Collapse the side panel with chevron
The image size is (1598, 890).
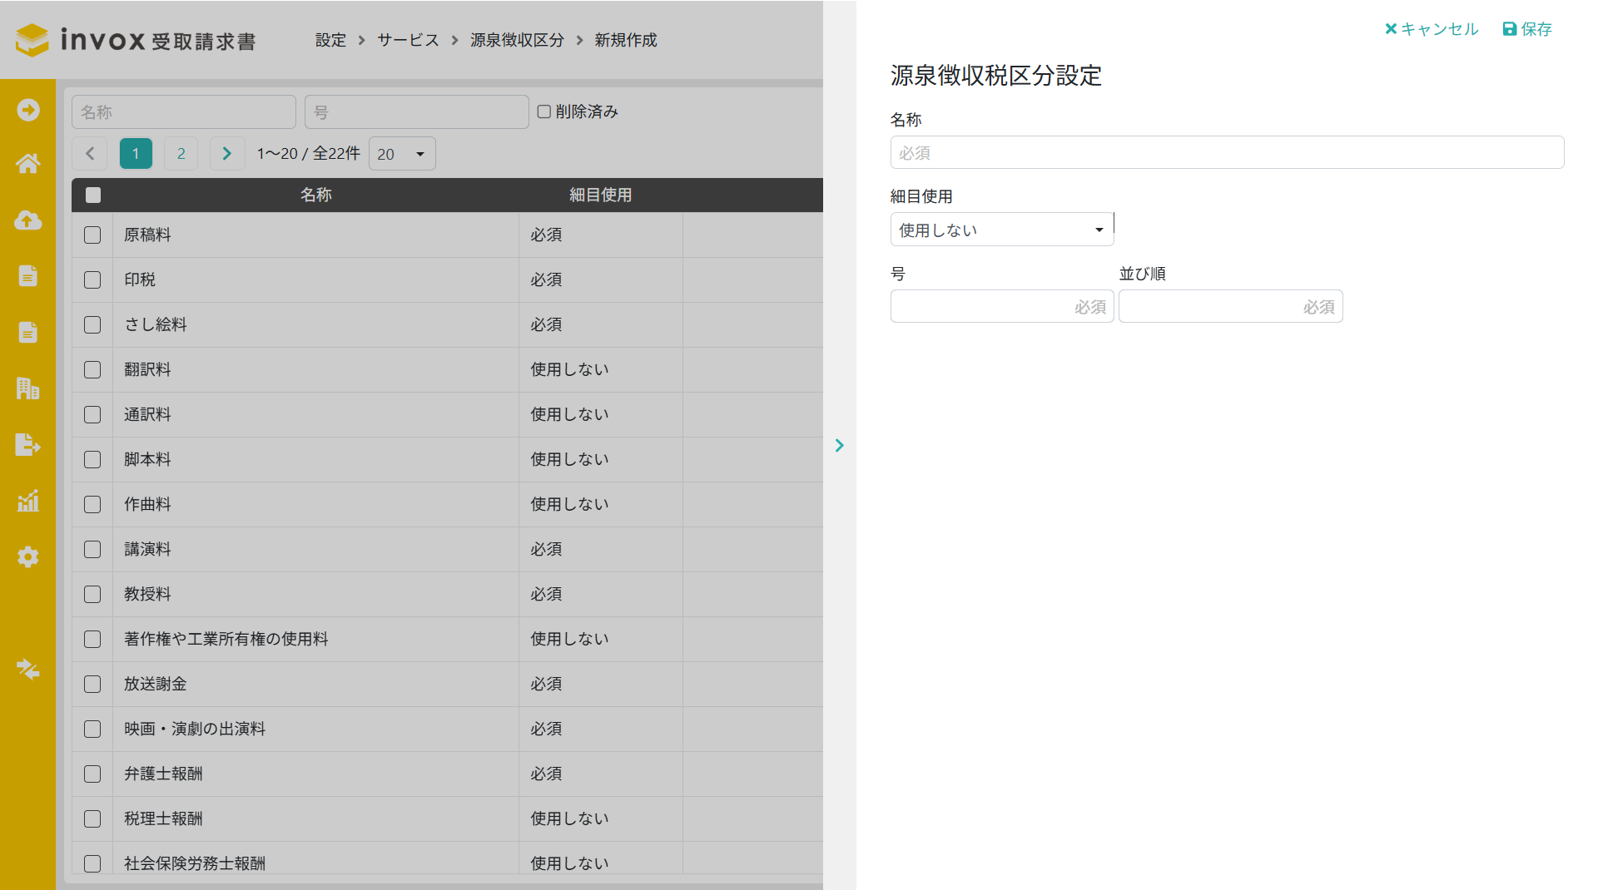[x=839, y=446]
